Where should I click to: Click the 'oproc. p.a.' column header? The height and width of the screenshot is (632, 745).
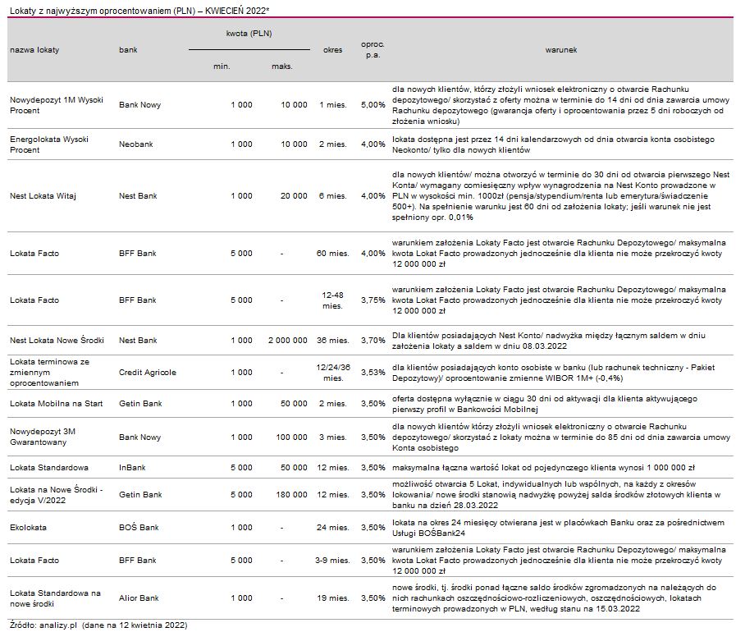(x=372, y=49)
